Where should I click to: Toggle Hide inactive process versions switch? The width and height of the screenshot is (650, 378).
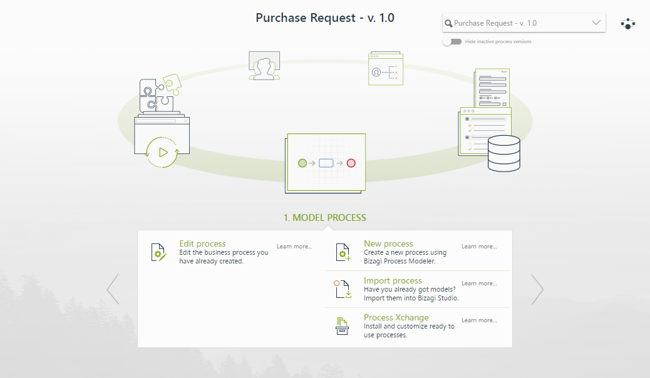click(x=452, y=41)
